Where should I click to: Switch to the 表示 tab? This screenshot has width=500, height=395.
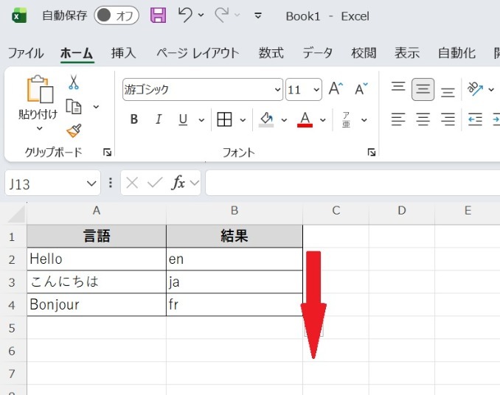(407, 53)
